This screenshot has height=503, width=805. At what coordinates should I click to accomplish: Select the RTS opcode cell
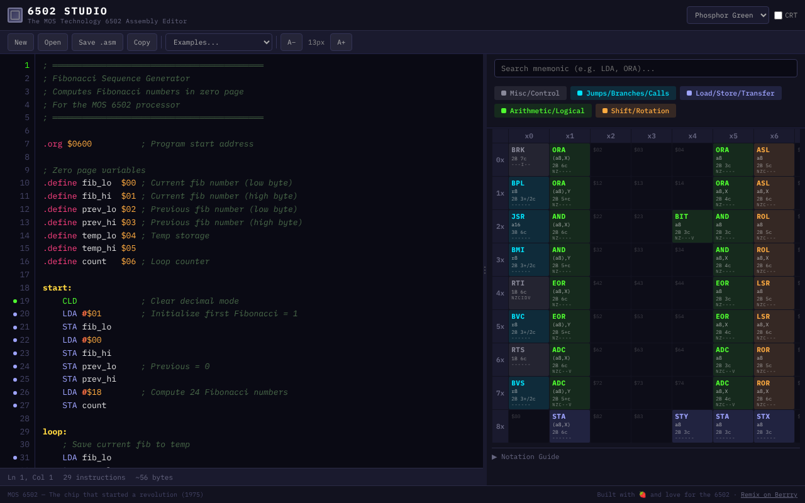[529, 360]
